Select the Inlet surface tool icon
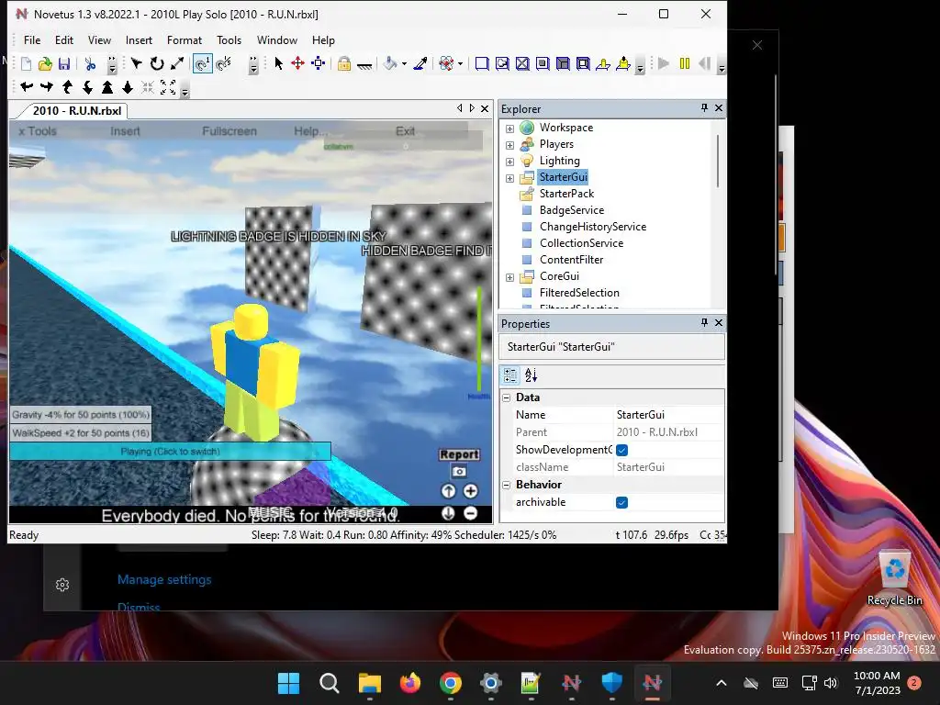 (x=563, y=63)
